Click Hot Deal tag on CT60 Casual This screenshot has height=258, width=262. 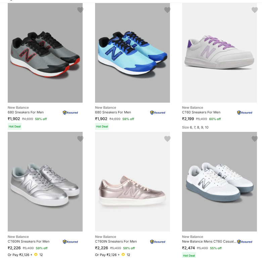[189, 255]
